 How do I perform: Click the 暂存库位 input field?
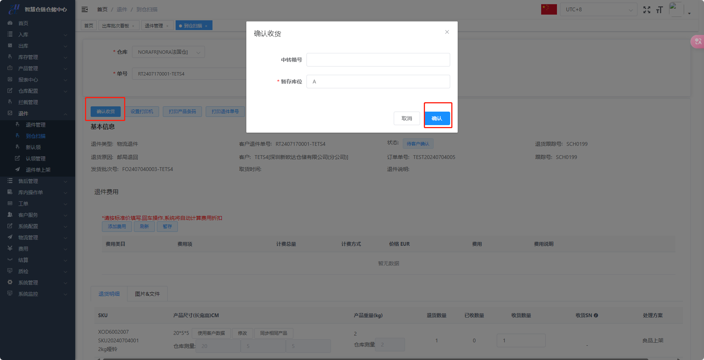click(x=378, y=82)
